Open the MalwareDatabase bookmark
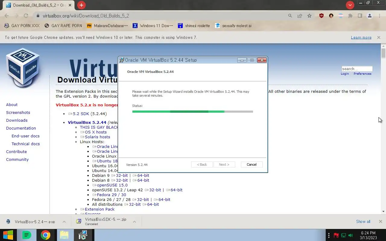This screenshot has width=386, height=241. click(x=107, y=26)
